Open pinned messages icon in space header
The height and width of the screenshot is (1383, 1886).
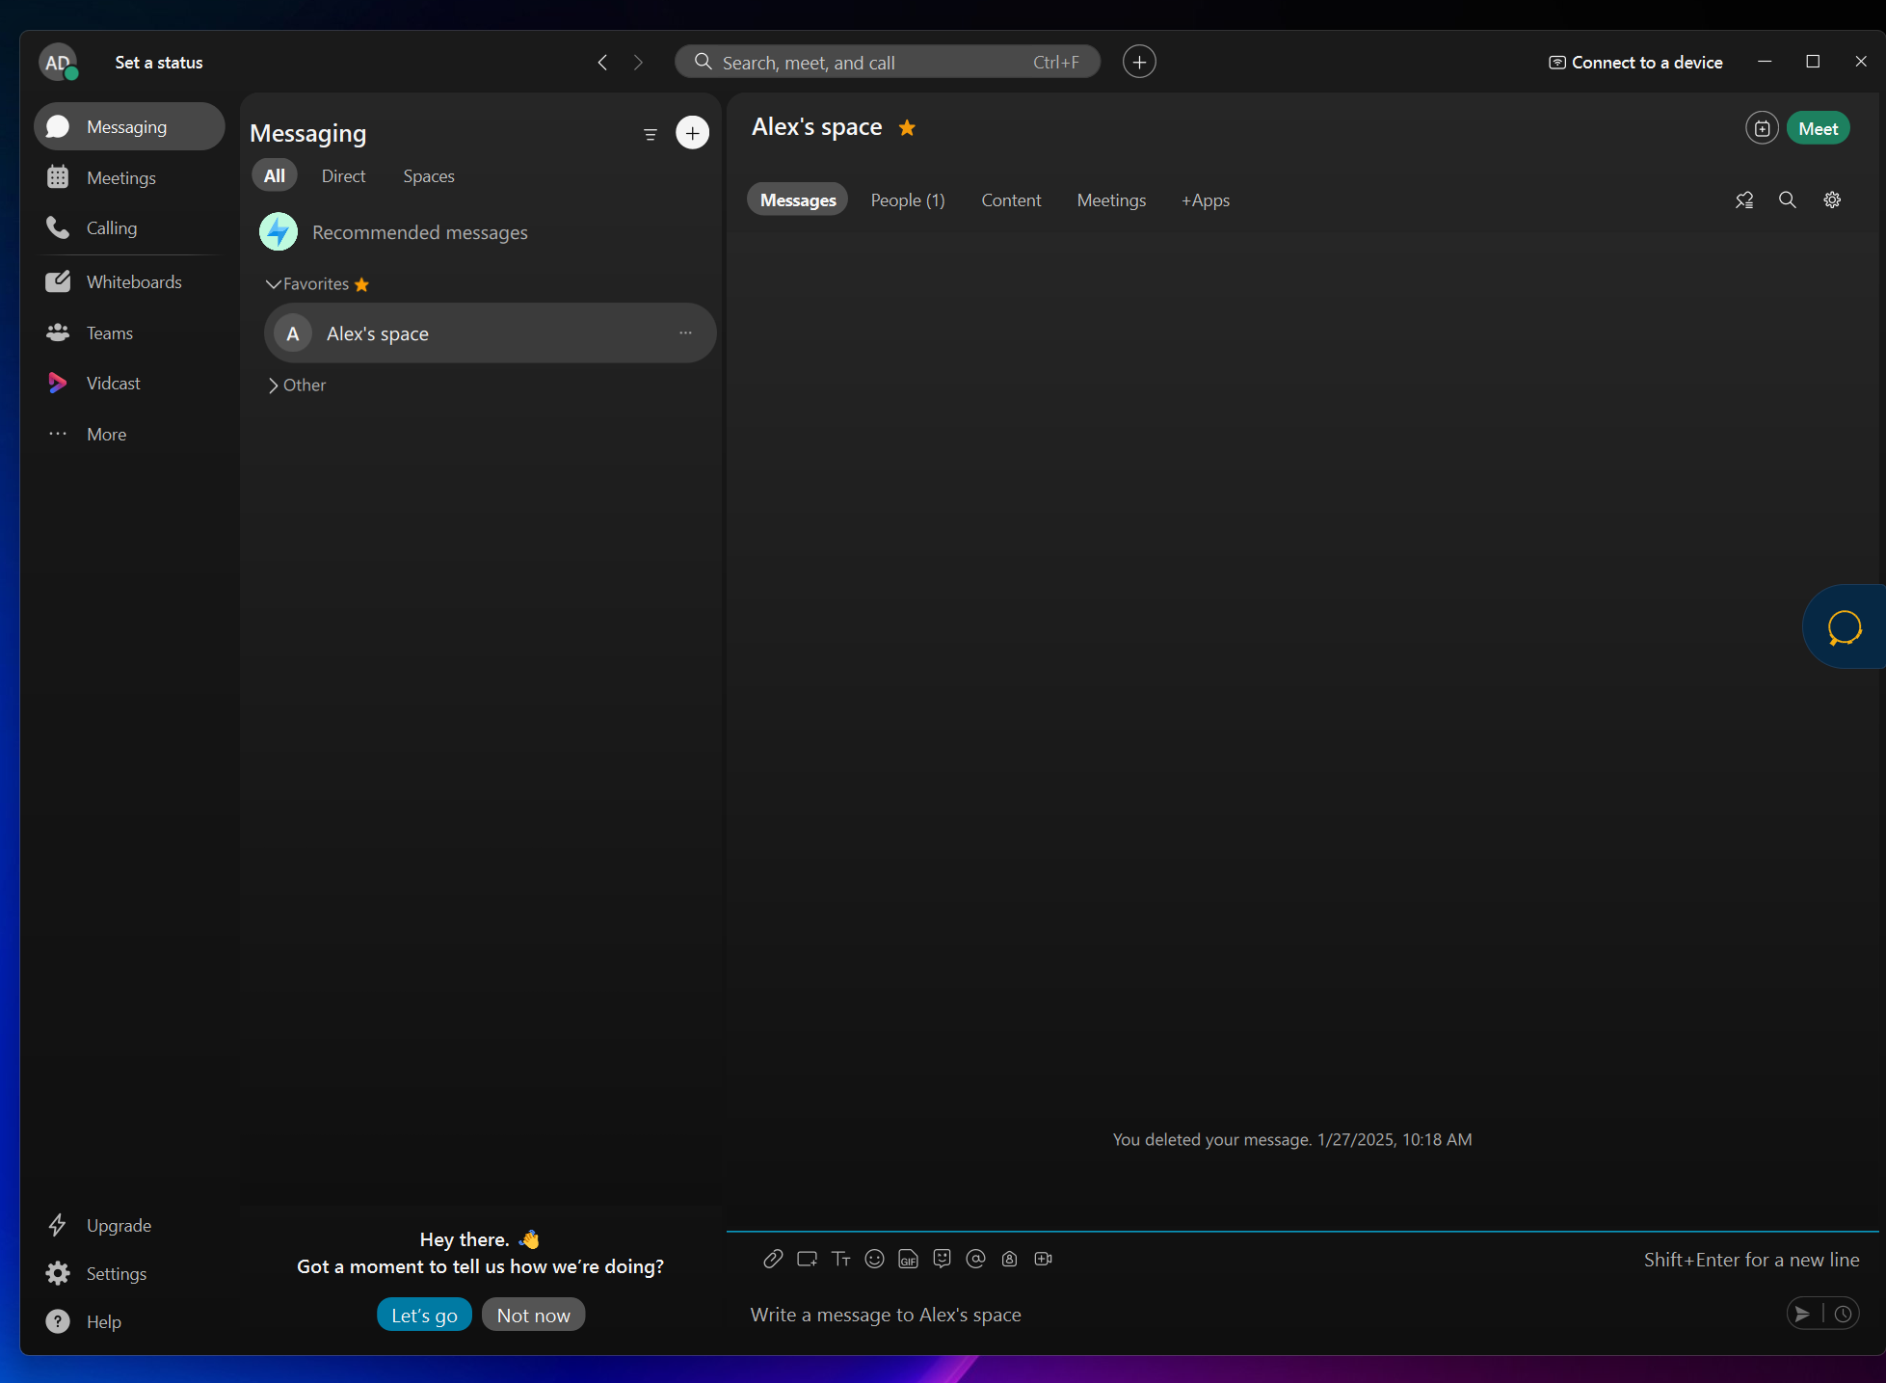1744,200
